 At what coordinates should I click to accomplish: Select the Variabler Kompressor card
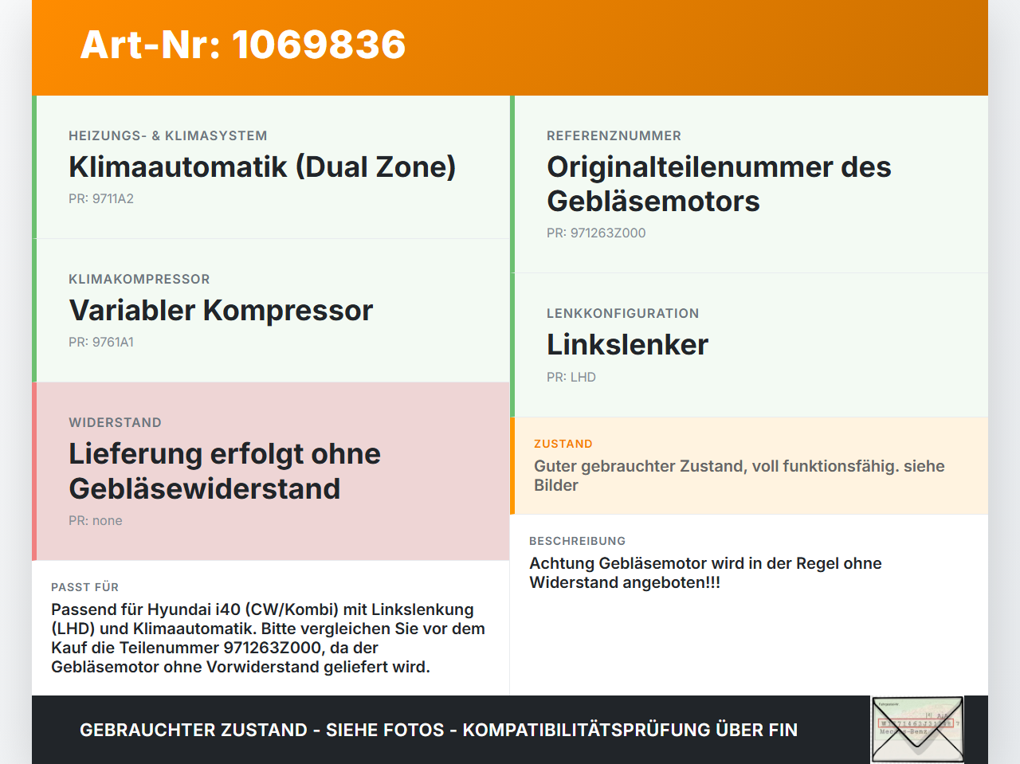pos(271,311)
